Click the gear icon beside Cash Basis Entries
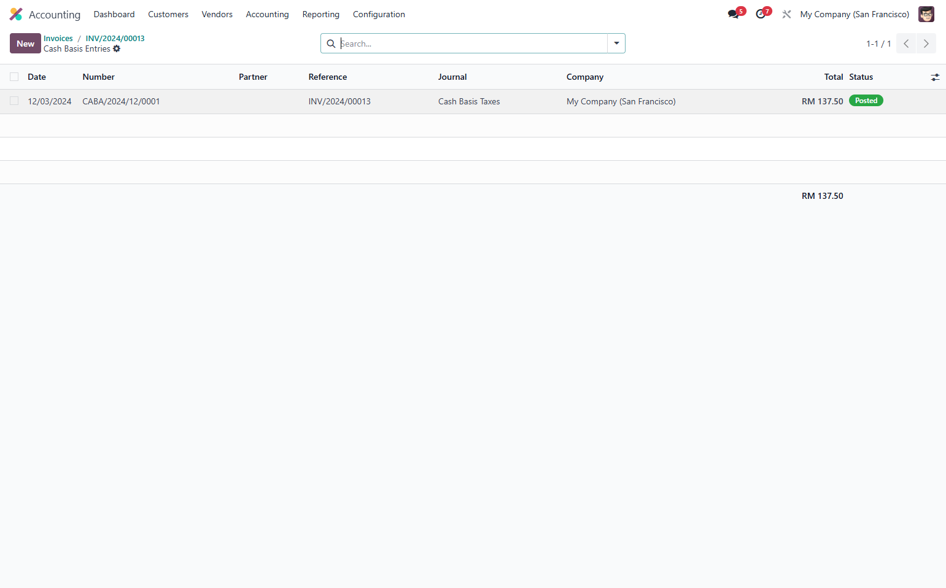 [x=117, y=48]
